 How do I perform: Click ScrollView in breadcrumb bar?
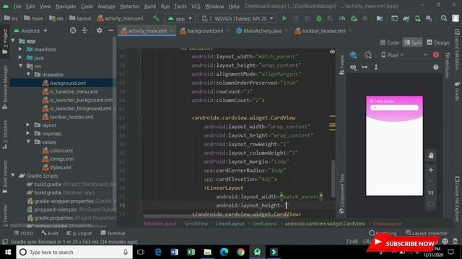click(x=196, y=224)
